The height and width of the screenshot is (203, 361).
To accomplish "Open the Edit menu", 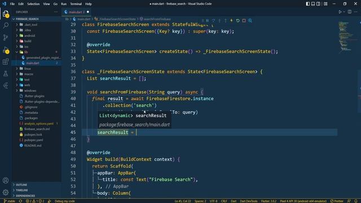I will click(x=21, y=4).
